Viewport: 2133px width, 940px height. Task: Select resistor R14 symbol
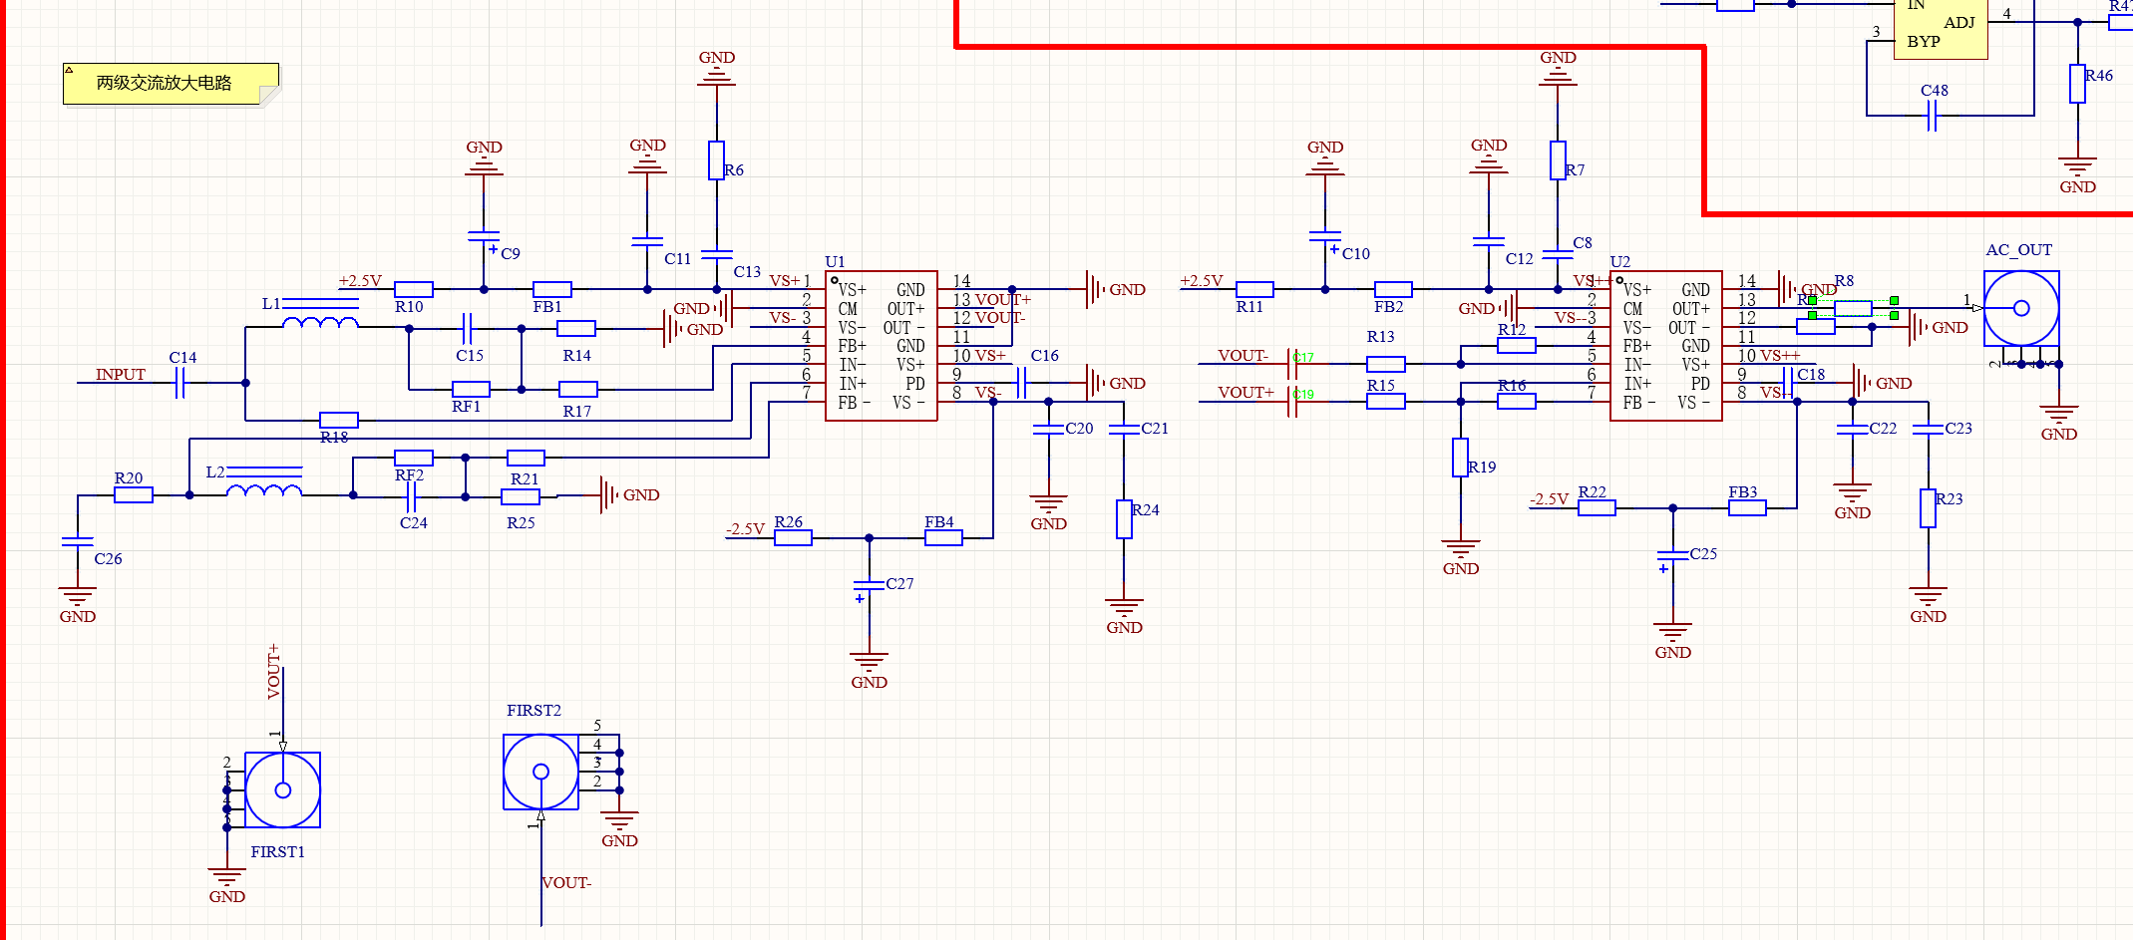pyautogui.click(x=576, y=328)
